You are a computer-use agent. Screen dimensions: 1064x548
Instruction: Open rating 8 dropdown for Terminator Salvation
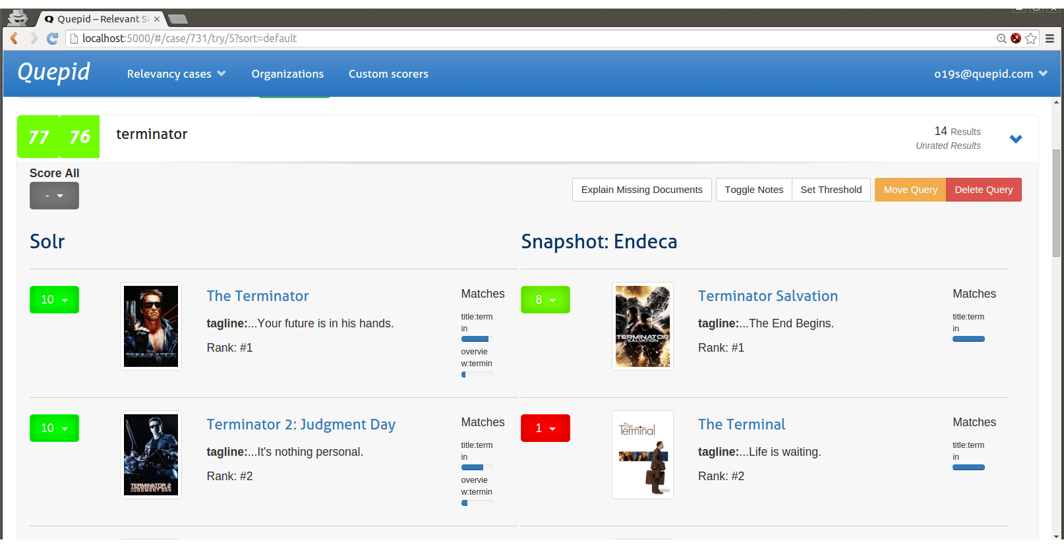point(545,300)
